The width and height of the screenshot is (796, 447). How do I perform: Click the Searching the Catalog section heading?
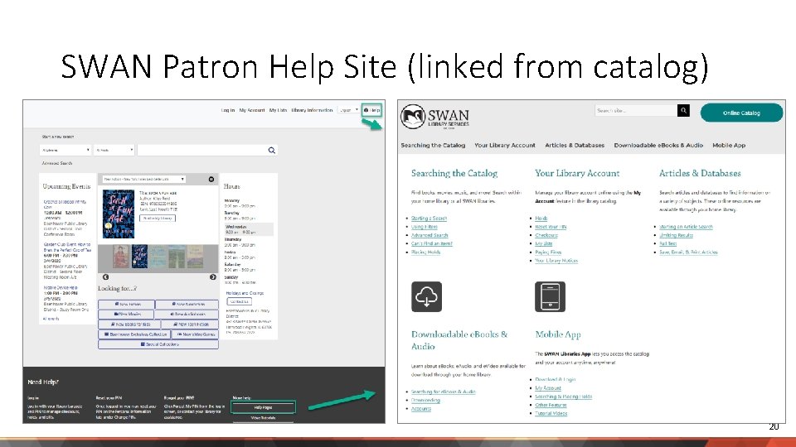tap(454, 173)
